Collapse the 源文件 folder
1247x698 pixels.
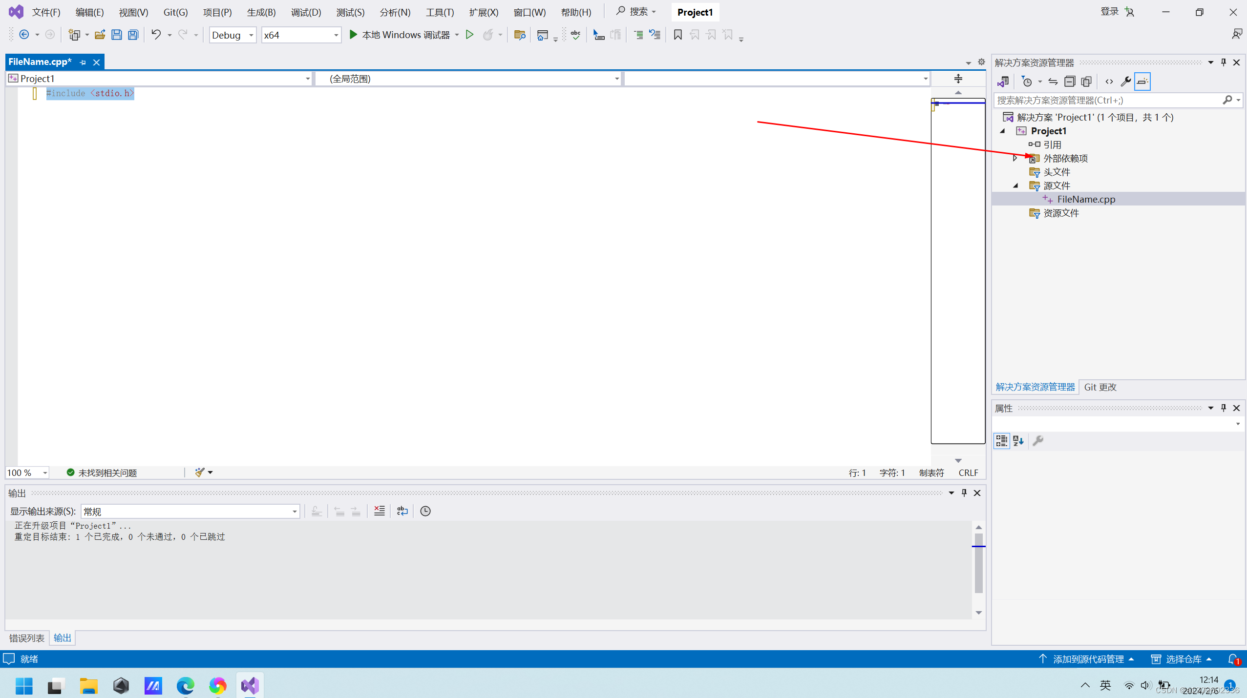click(x=1016, y=185)
